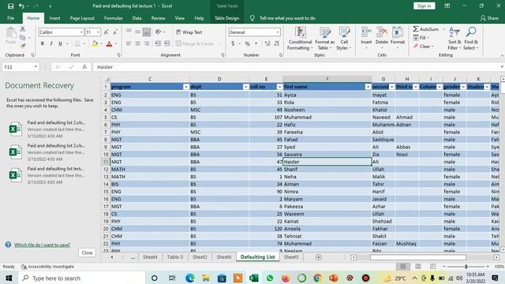
Task: Click the Share button
Action: coord(489,18)
